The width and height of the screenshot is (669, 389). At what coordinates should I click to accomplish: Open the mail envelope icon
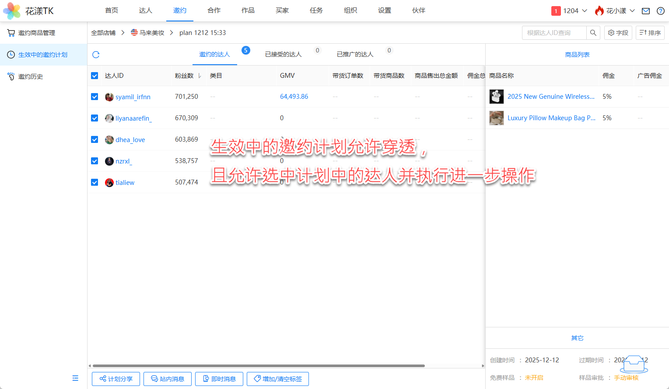[x=645, y=11]
